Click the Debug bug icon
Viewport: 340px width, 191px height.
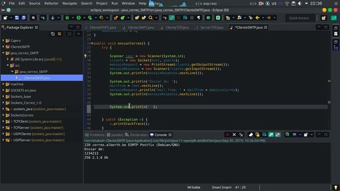click(67, 18)
